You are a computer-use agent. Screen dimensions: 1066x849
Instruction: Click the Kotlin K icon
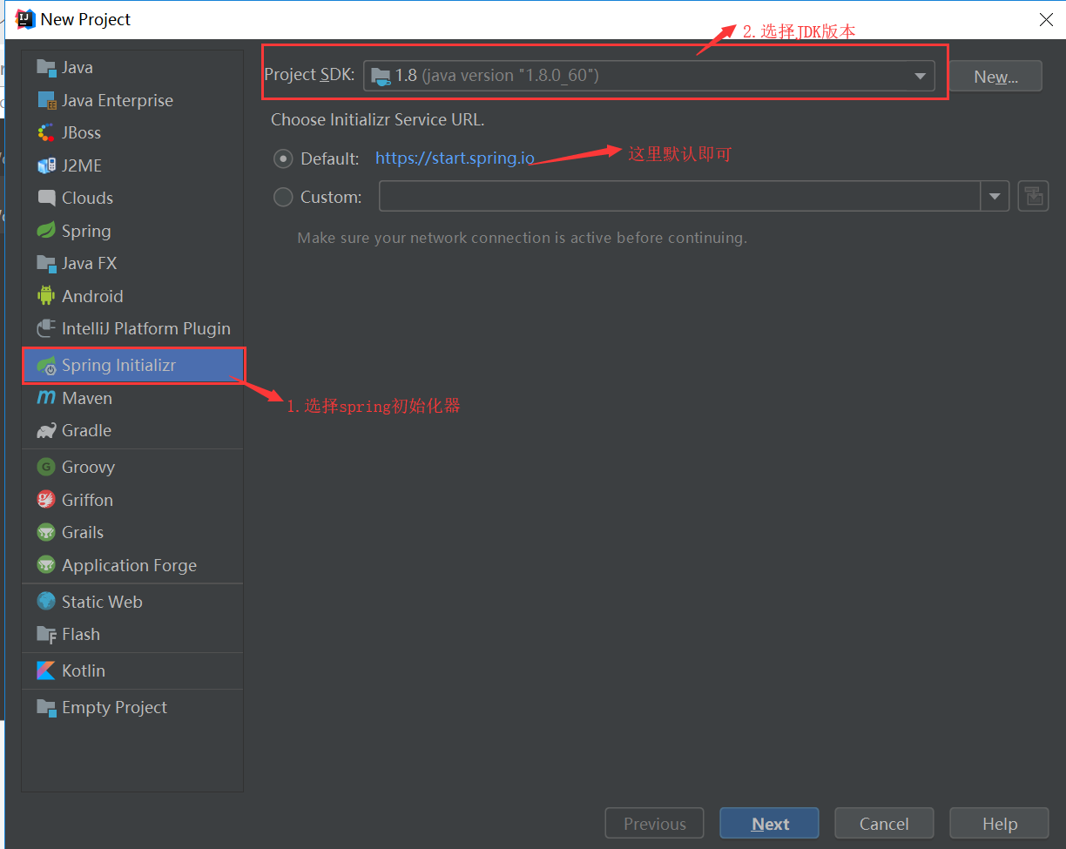pyautogui.click(x=46, y=670)
